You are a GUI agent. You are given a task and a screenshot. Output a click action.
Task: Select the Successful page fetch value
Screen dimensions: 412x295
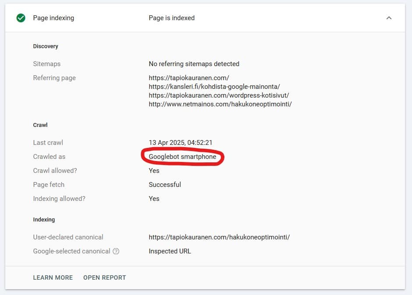(165, 185)
